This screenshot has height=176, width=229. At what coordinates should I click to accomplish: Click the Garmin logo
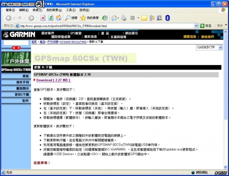tap(19, 35)
